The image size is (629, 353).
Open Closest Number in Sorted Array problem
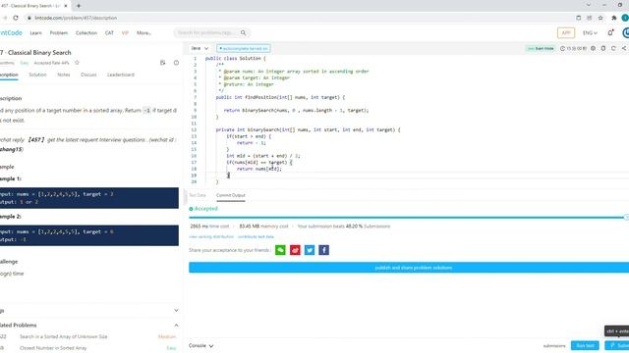(53, 348)
